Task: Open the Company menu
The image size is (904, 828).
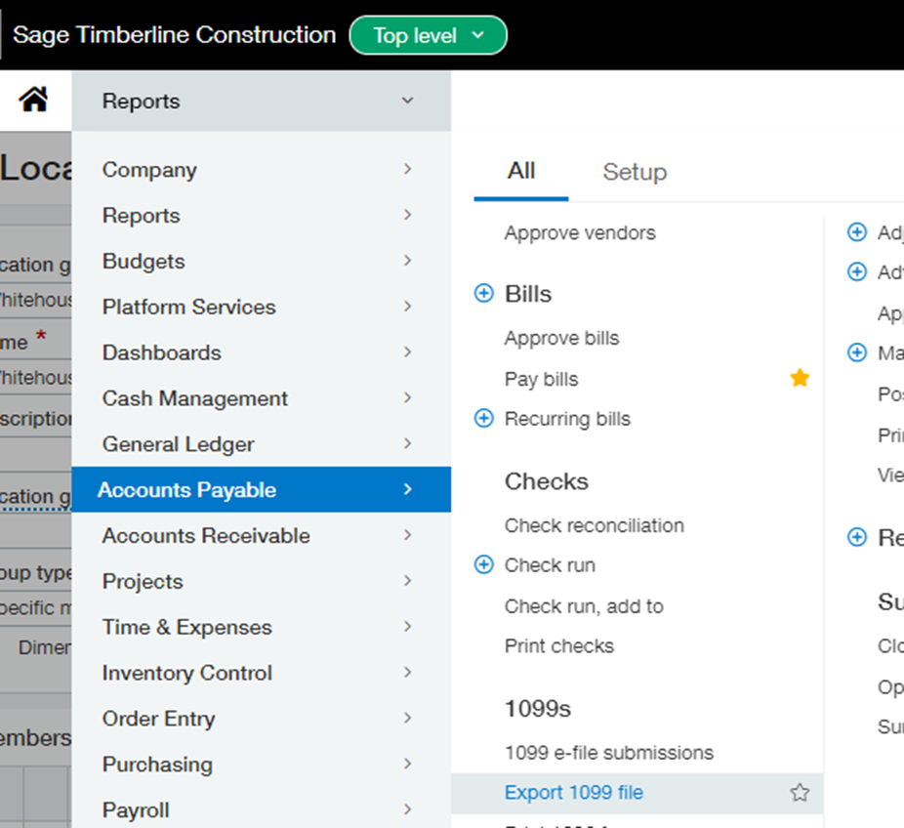Action: click(262, 170)
